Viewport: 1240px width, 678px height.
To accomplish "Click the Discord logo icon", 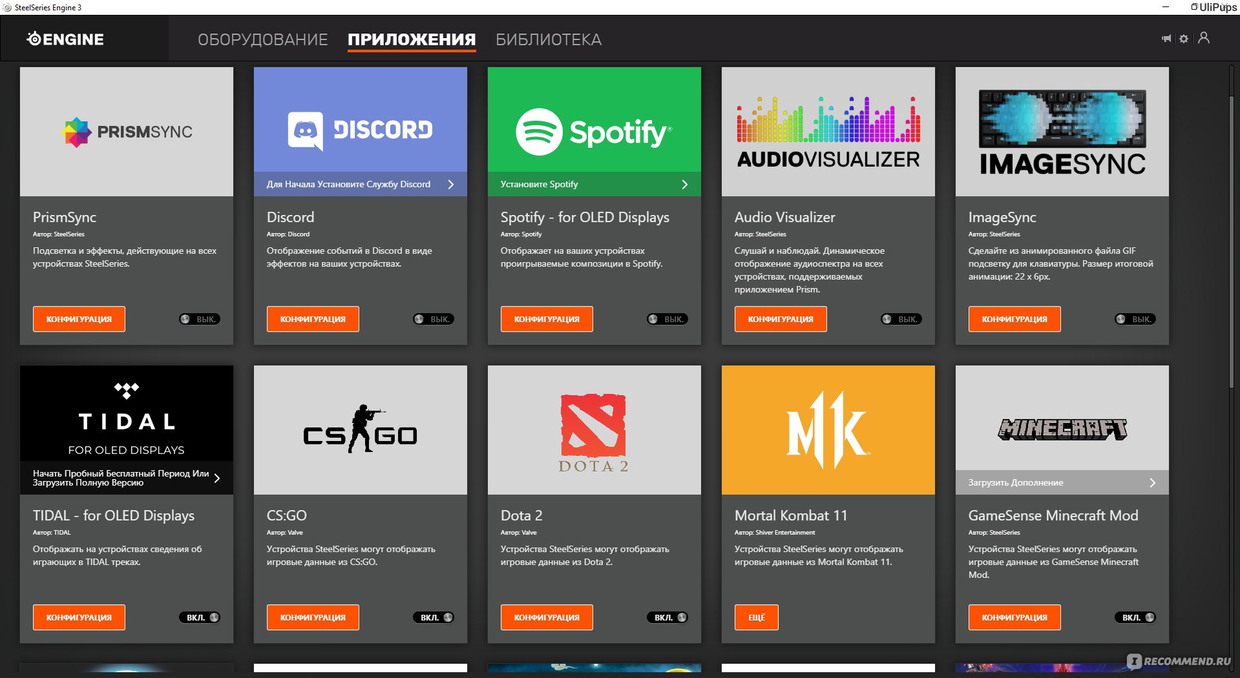I will click(306, 130).
